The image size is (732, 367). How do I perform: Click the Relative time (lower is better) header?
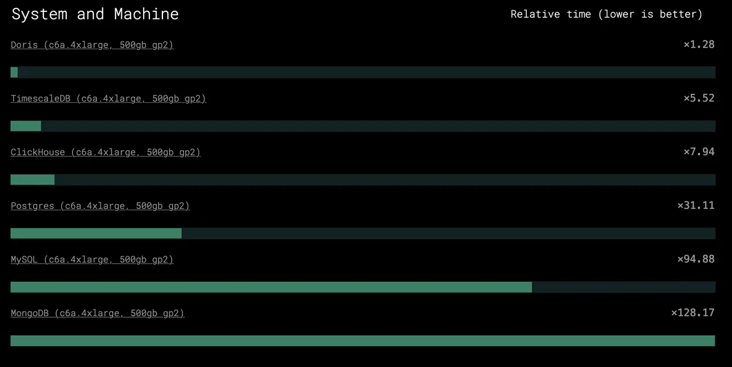coord(607,14)
